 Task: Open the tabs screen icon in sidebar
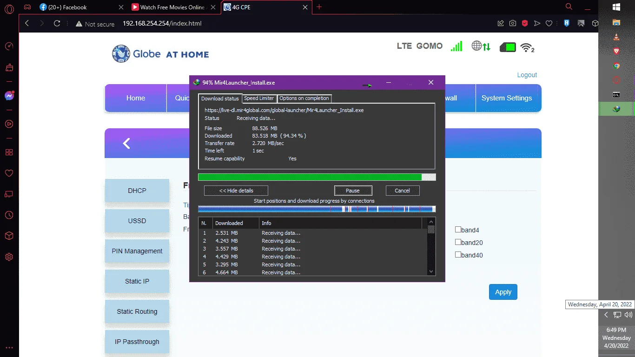(x=9, y=194)
